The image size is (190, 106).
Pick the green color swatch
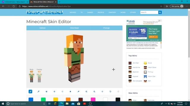pos(43,100)
